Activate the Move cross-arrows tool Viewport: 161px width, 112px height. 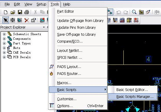[x=13, y=20]
